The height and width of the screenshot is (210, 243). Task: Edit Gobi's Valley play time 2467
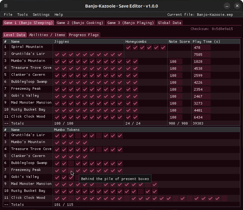tap(201, 96)
